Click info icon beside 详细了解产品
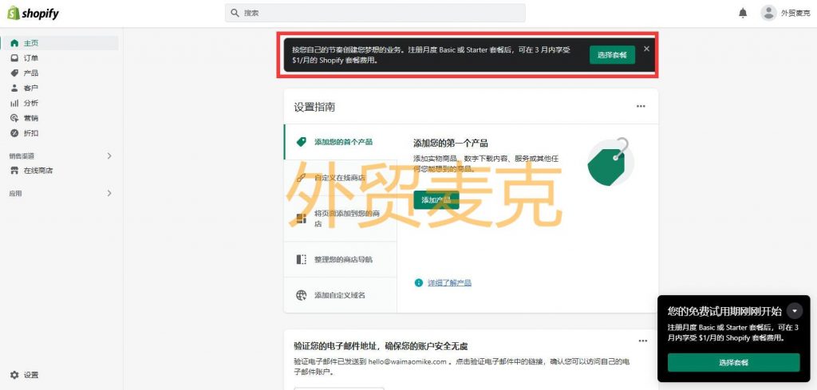This screenshot has height=390, width=817. coord(418,283)
